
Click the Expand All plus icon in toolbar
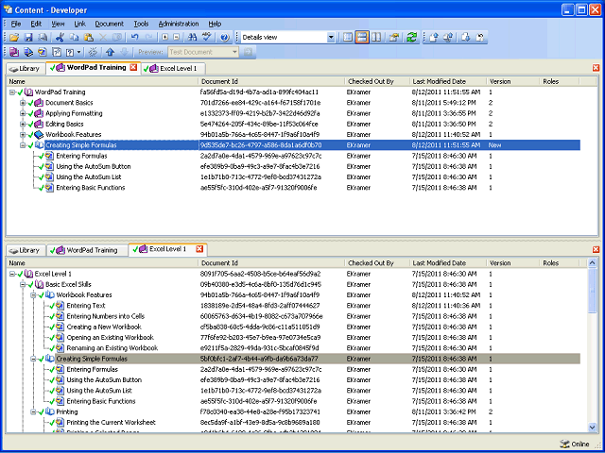click(165, 38)
